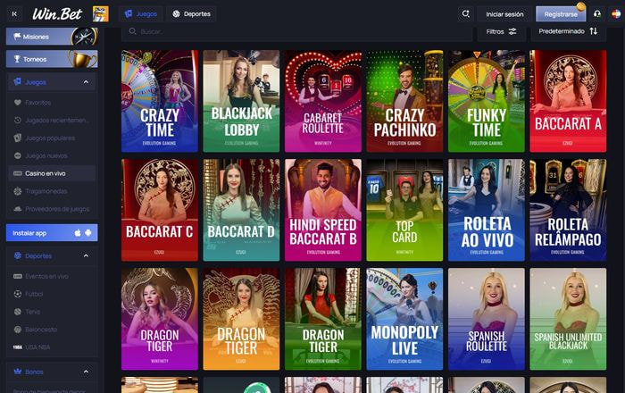The image size is (625, 393).
Task: Collapse the Bonos sidebar section
Action: click(86, 372)
